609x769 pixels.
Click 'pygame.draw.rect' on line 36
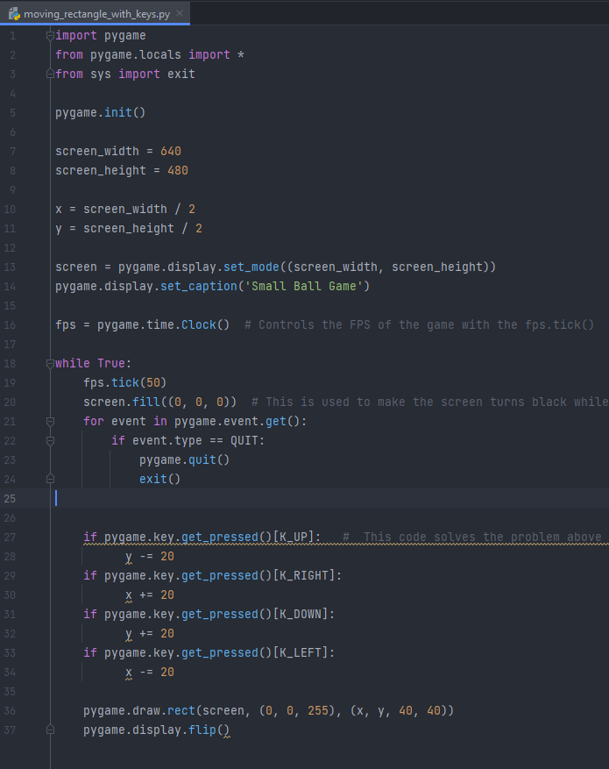[139, 710]
